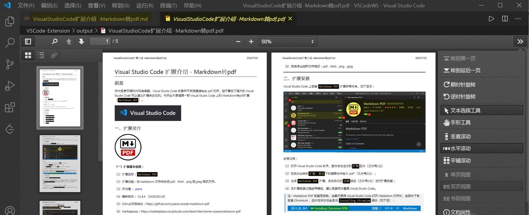Choose 转到最后一页 in tools menu

click(482, 70)
